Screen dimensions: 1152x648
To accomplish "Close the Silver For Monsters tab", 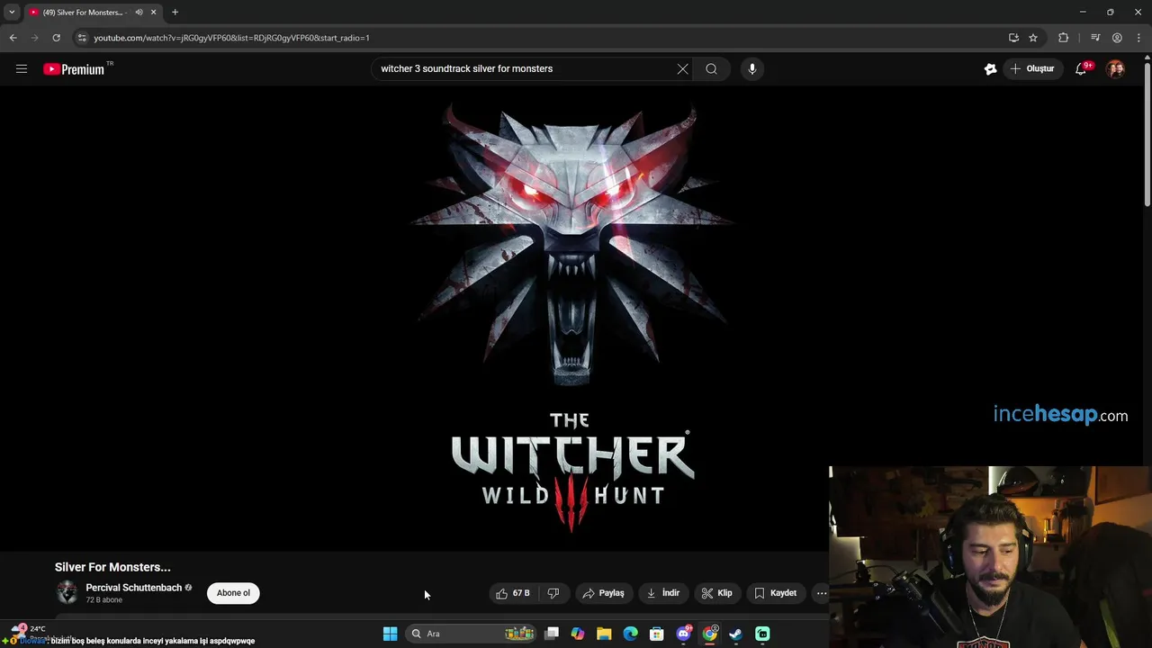I will tap(153, 13).
